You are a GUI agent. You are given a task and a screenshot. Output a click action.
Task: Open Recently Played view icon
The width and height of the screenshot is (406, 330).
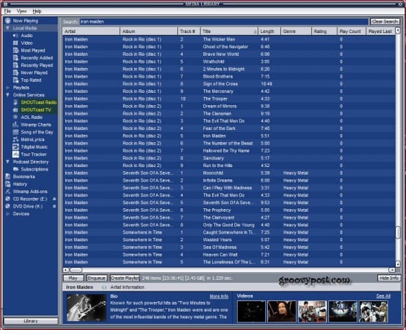coord(16,65)
